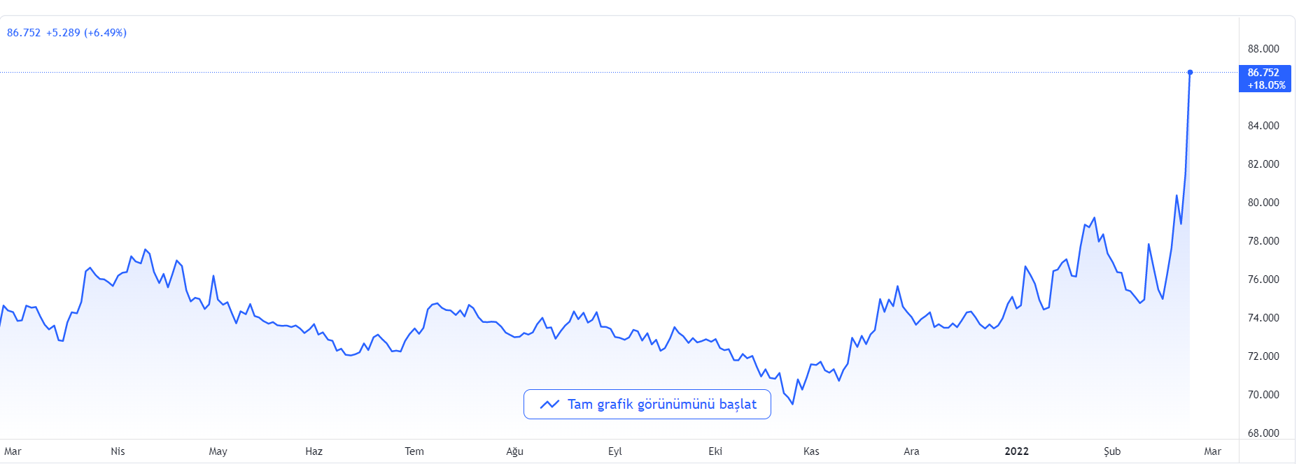Click the last data point dot on the line
The width and height of the screenshot is (1306, 464).
(1190, 72)
